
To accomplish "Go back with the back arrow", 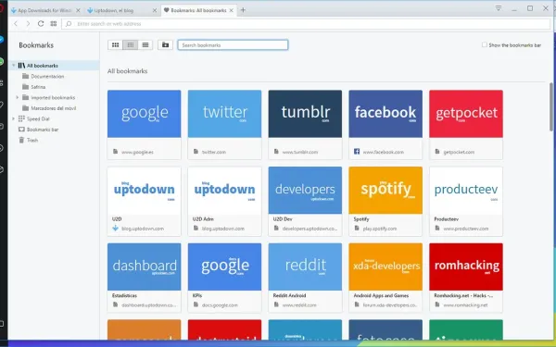I will coord(16,24).
